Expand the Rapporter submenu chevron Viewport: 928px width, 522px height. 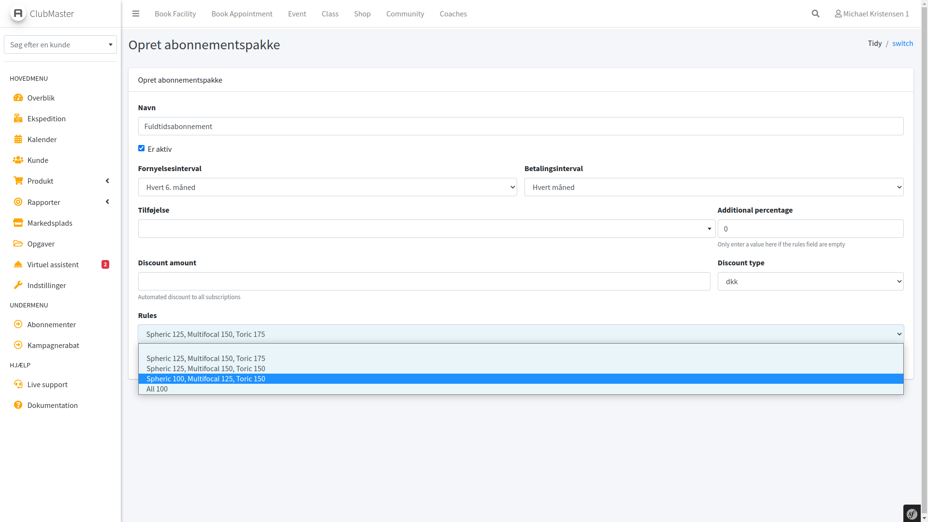[x=107, y=202]
